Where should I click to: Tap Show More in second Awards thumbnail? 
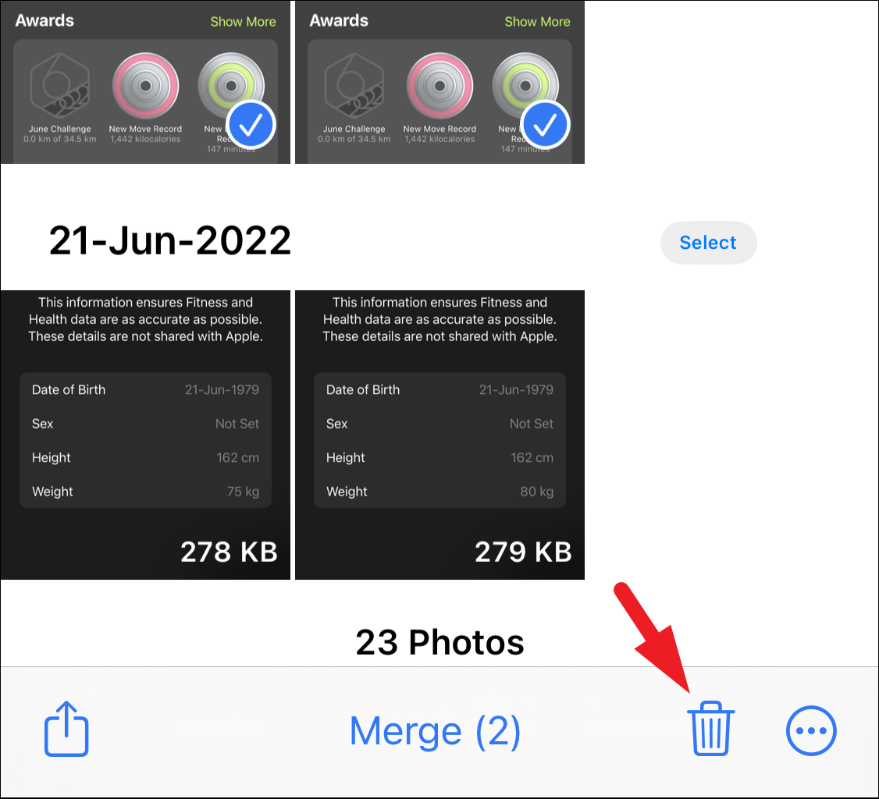(x=537, y=22)
